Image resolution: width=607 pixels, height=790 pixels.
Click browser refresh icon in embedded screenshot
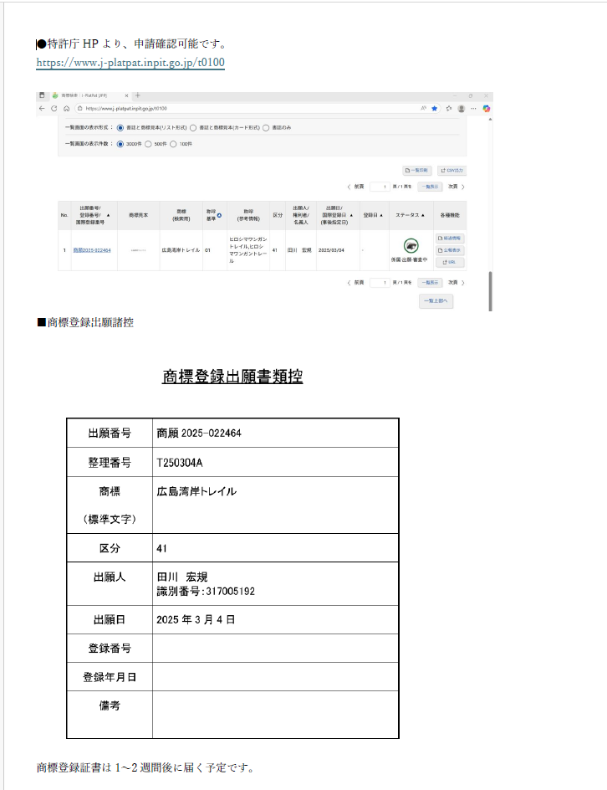(54, 108)
